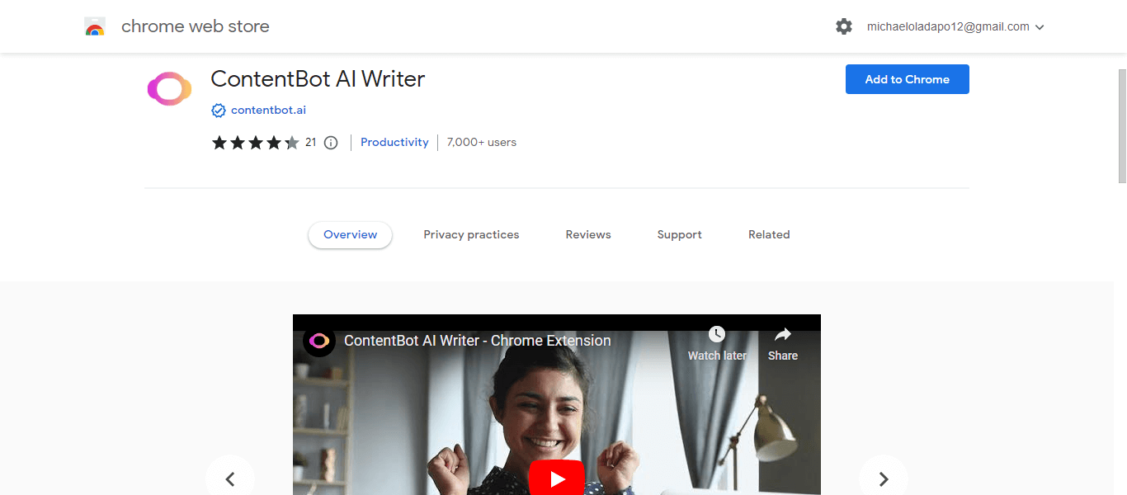Screen dimensions: 1127x495
Task: Click the Watch later clock icon
Action: 717,334
